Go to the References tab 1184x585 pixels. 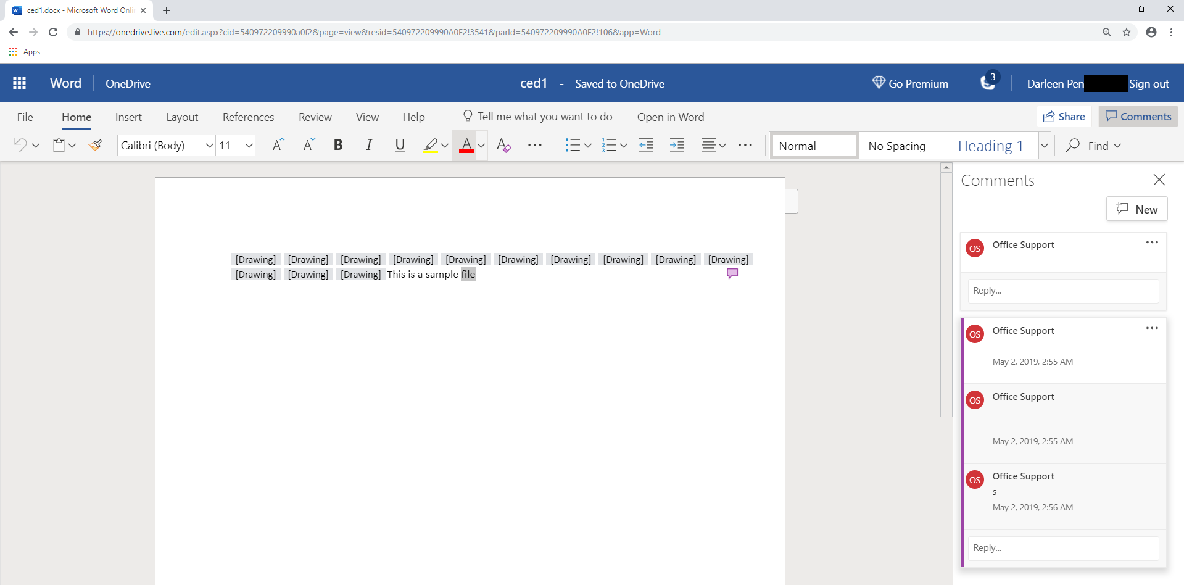pyautogui.click(x=248, y=117)
